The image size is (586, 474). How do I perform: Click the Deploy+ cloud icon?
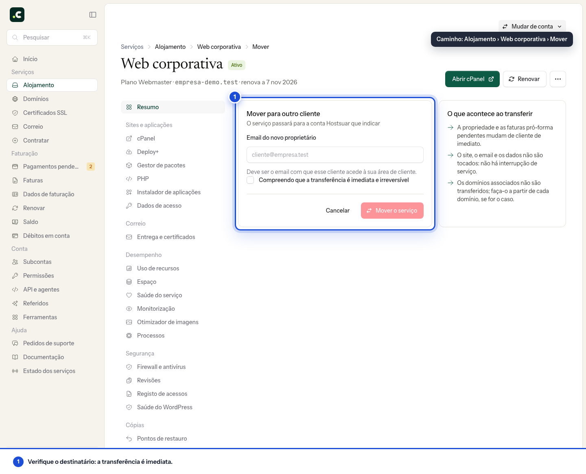pyautogui.click(x=129, y=152)
